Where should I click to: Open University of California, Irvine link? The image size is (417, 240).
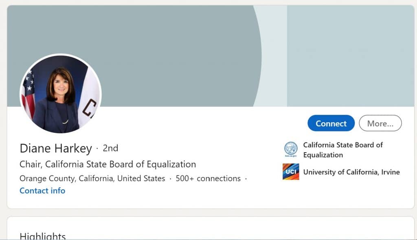click(x=351, y=172)
